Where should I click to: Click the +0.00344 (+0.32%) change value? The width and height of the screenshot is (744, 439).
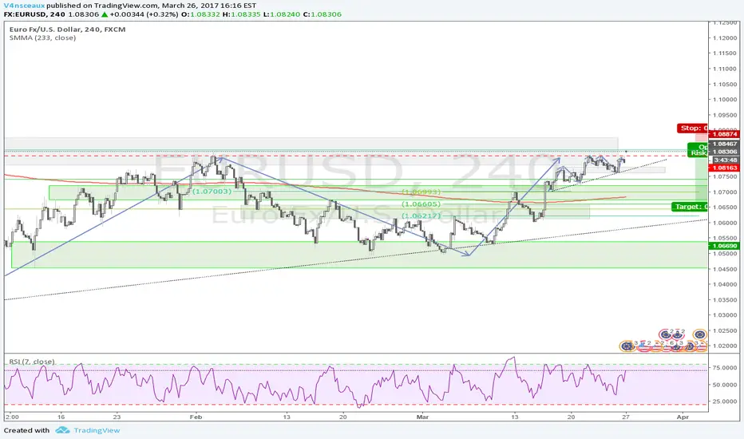pyautogui.click(x=144, y=14)
